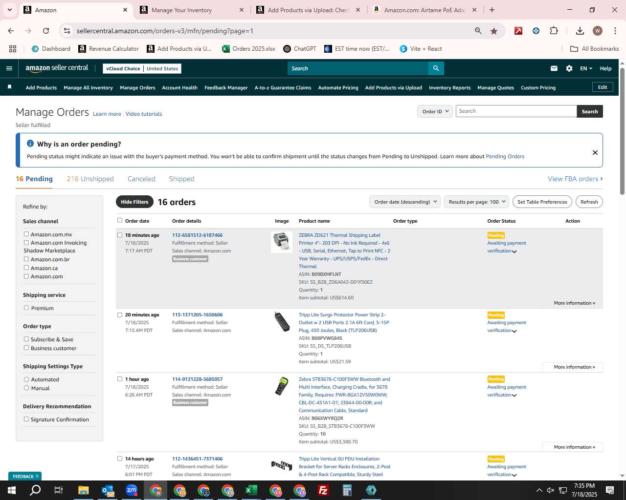Reload the page with the refresh icon

(46, 31)
